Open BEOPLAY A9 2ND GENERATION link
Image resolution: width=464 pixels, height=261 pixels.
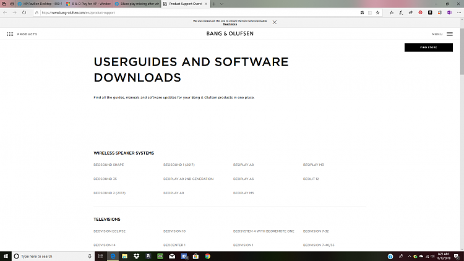point(188,179)
